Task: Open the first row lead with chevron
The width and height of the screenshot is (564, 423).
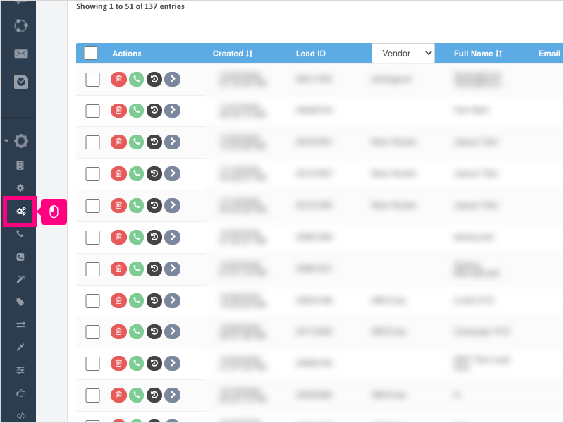Action: coord(172,79)
